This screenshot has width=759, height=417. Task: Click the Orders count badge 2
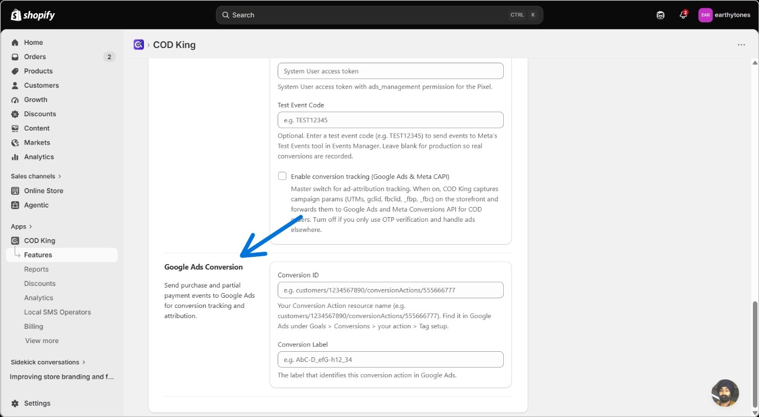[x=109, y=57]
